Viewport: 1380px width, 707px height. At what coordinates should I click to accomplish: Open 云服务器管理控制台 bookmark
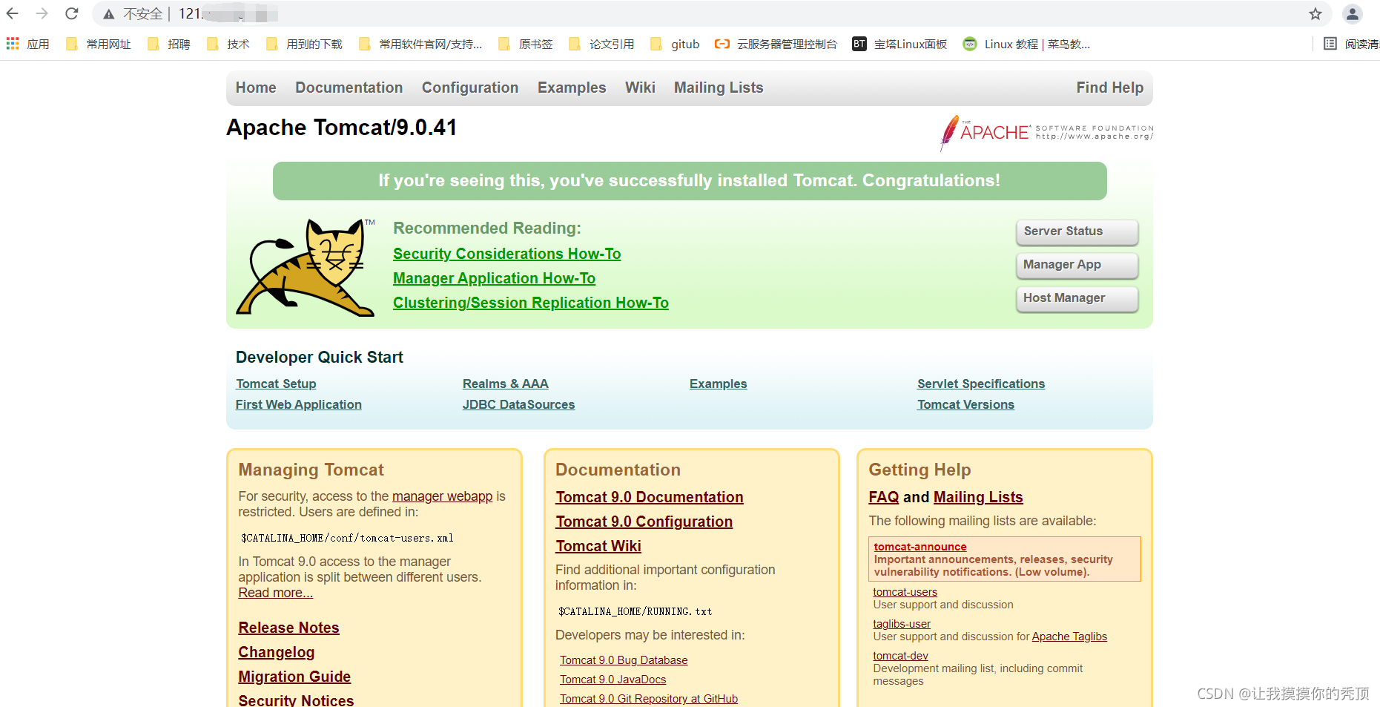coord(776,45)
